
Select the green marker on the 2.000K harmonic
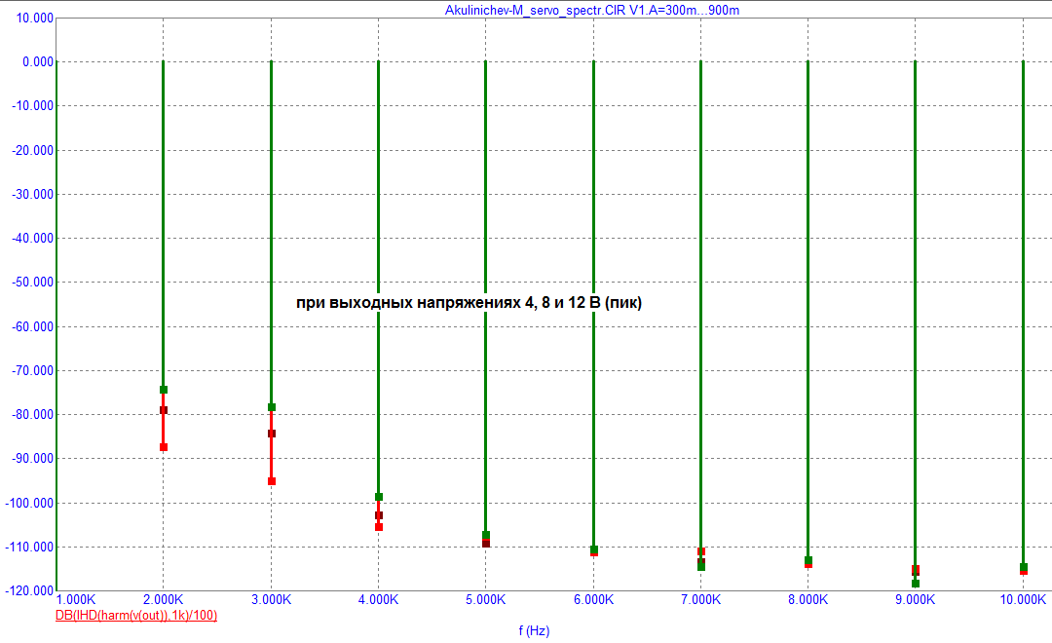point(164,390)
